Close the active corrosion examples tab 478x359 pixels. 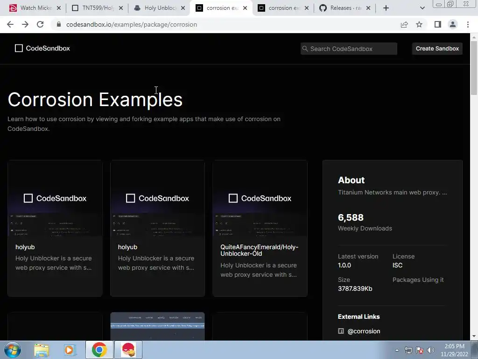(x=245, y=8)
